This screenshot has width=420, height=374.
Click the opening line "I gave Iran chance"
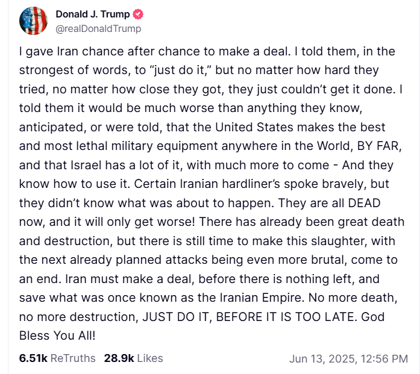(x=66, y=51)
